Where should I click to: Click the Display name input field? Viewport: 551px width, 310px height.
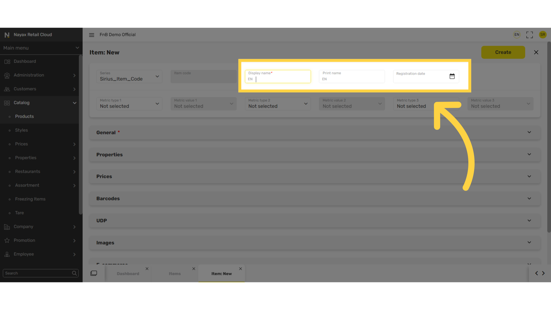point(278,77)
